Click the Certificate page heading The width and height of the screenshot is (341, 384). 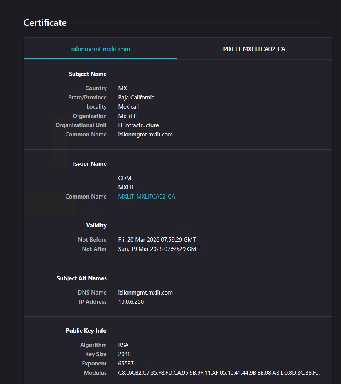tap(45, 23)
